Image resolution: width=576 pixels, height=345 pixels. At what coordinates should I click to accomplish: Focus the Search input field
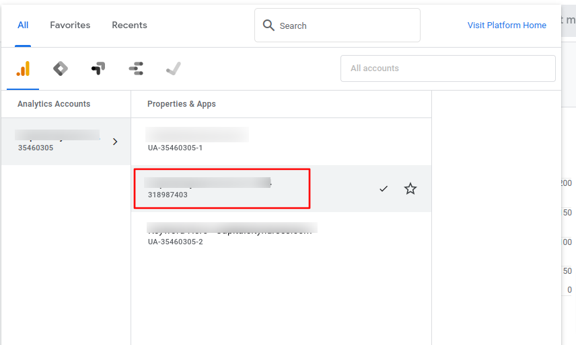pyautogui.click(x=337, y=26)
